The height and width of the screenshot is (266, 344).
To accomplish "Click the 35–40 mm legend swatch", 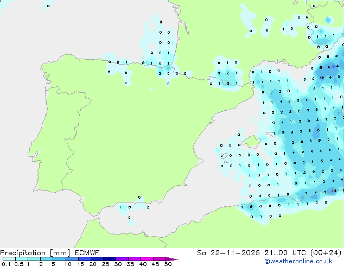I will tap(135, 259).
